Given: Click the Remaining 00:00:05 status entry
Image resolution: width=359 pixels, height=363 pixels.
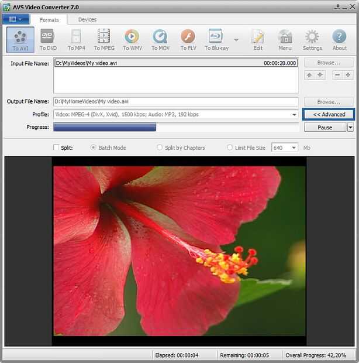Looking at the screenshot, I should click(x=244, y=355).
